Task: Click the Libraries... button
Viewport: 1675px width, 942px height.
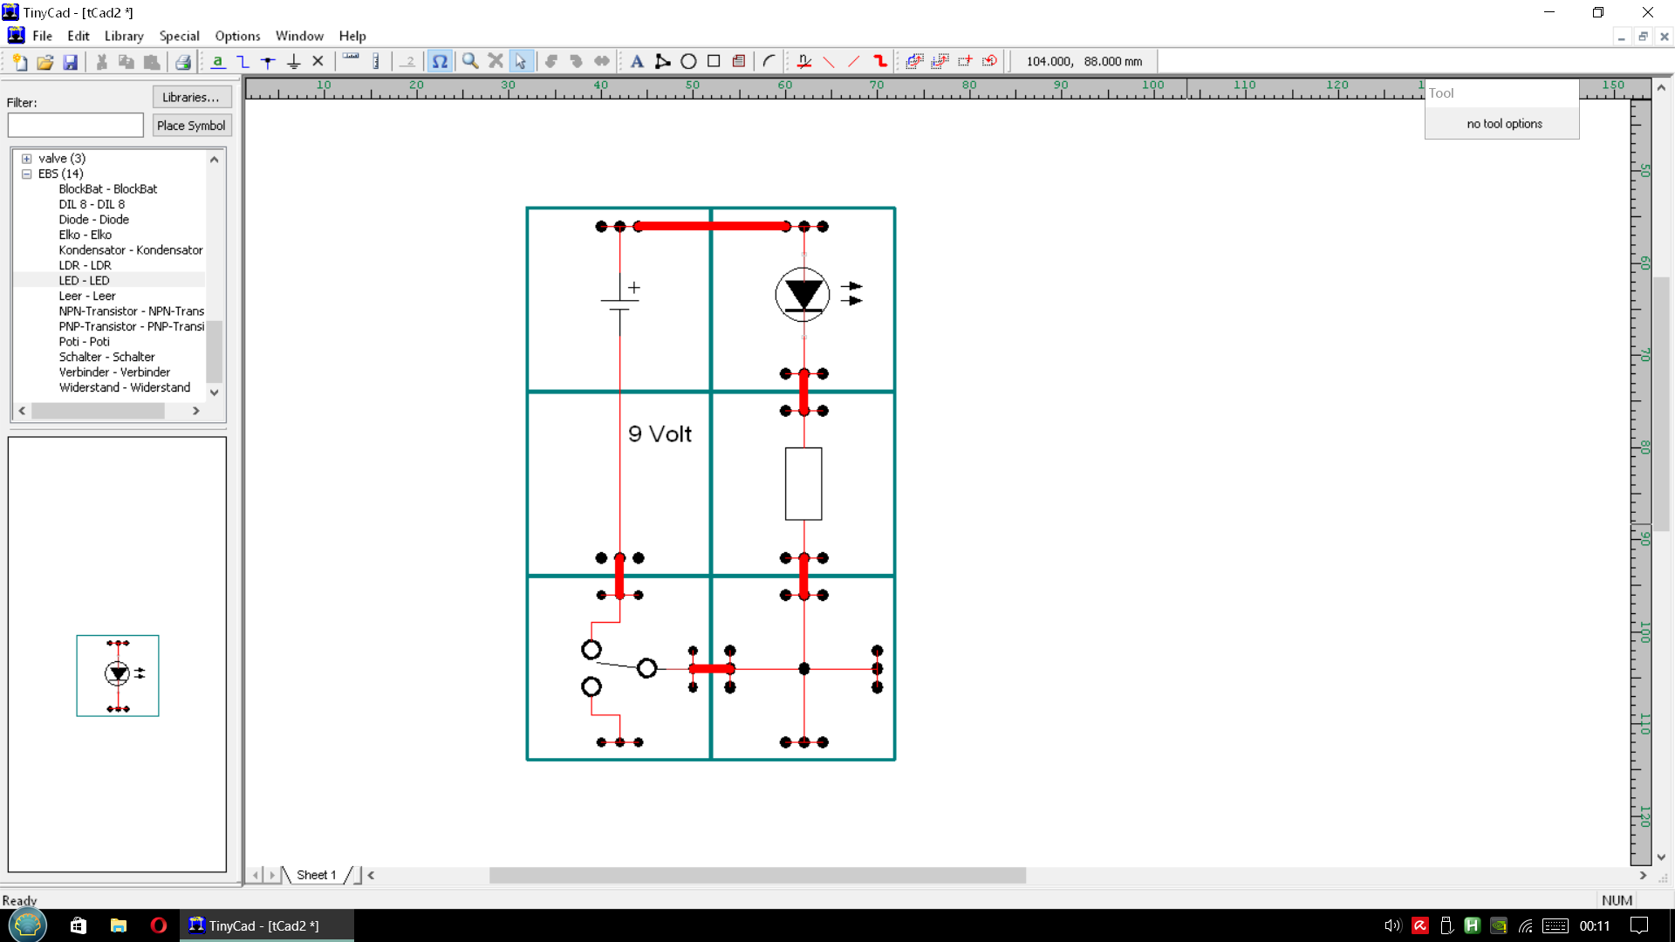Action: [191, 97]
